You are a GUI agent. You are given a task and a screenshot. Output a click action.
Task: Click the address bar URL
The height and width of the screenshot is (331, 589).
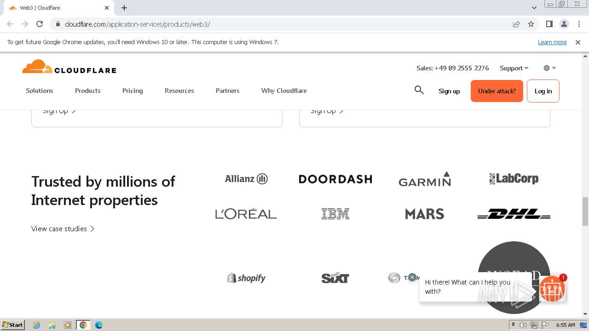point(137,24)
